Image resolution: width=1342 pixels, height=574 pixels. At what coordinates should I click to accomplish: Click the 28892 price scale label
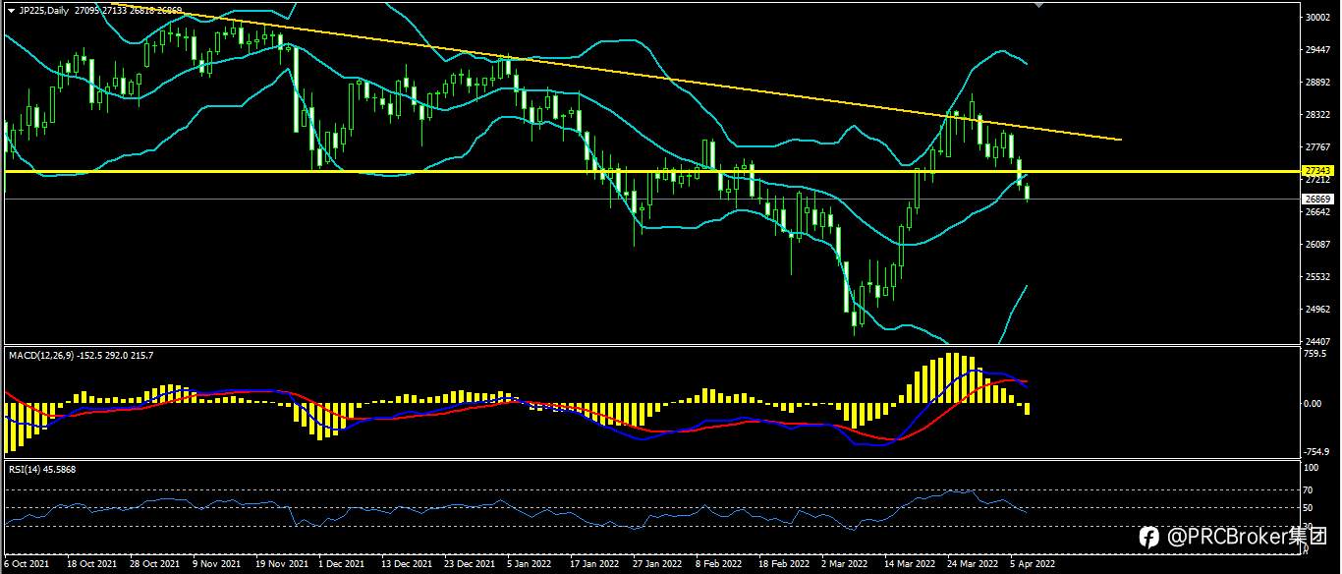1317,82
